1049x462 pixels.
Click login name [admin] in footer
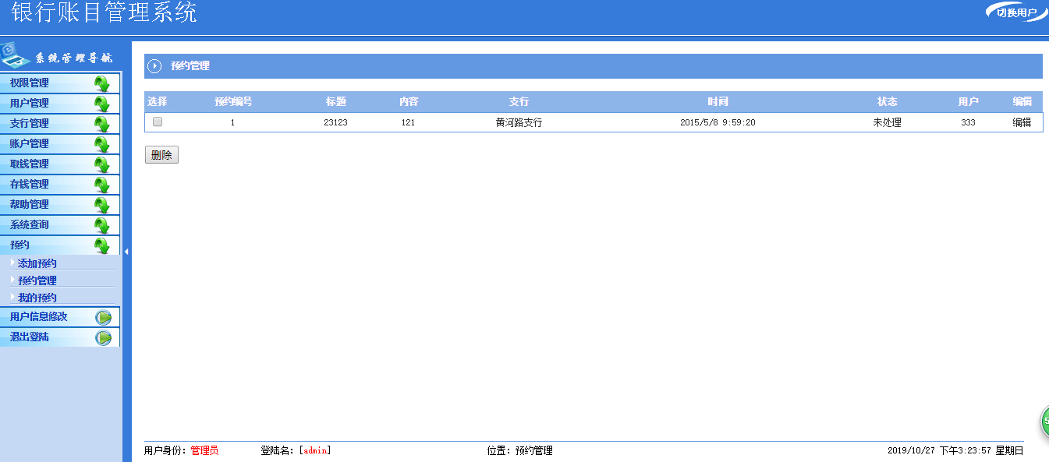315,450
